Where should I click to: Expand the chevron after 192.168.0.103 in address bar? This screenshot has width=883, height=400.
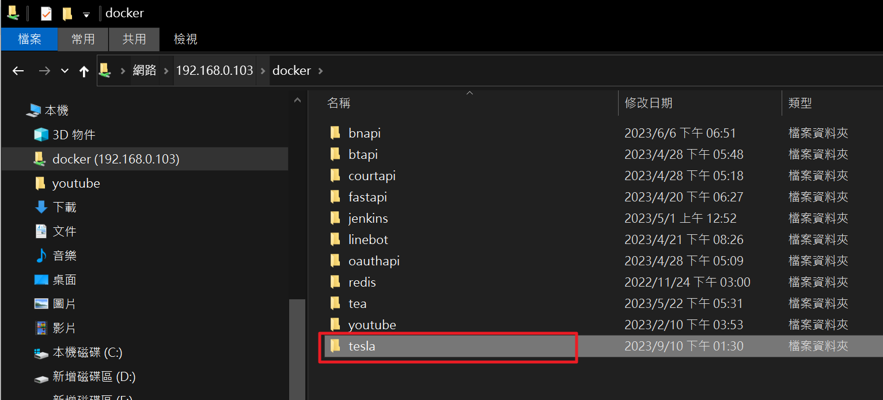263,71
